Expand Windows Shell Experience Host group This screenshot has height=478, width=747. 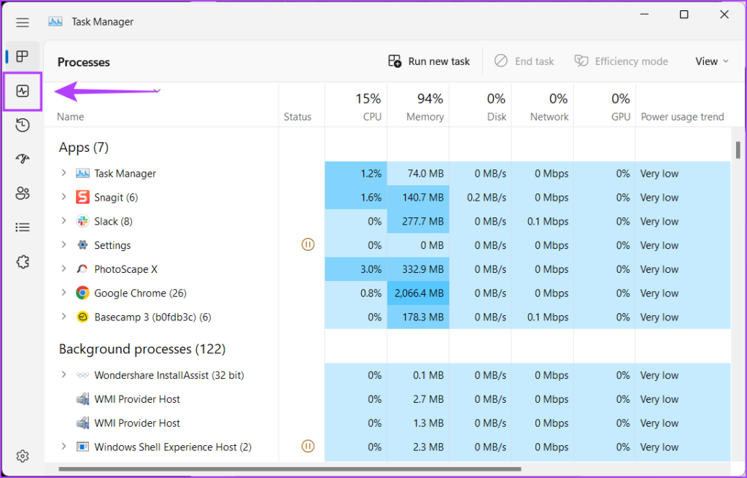[x=63, y=447]
